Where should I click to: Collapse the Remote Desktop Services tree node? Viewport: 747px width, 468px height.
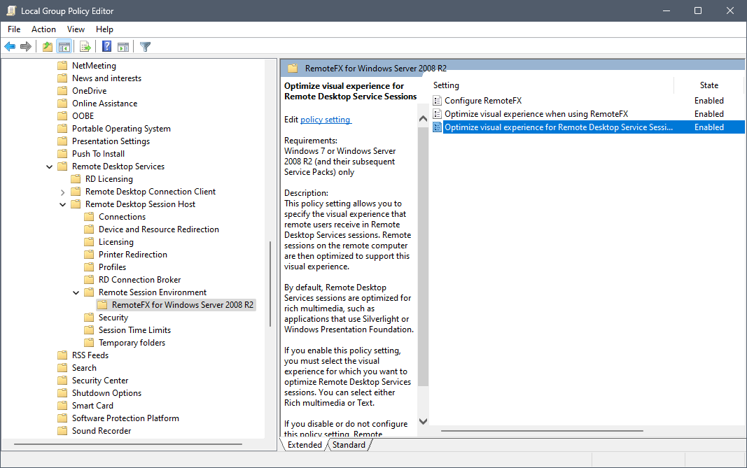(49, 166)
